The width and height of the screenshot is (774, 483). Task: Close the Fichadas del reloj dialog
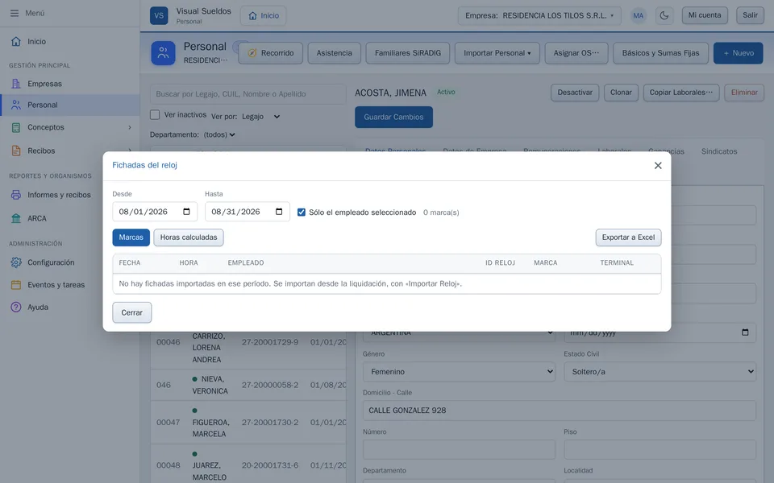[658, 166]
